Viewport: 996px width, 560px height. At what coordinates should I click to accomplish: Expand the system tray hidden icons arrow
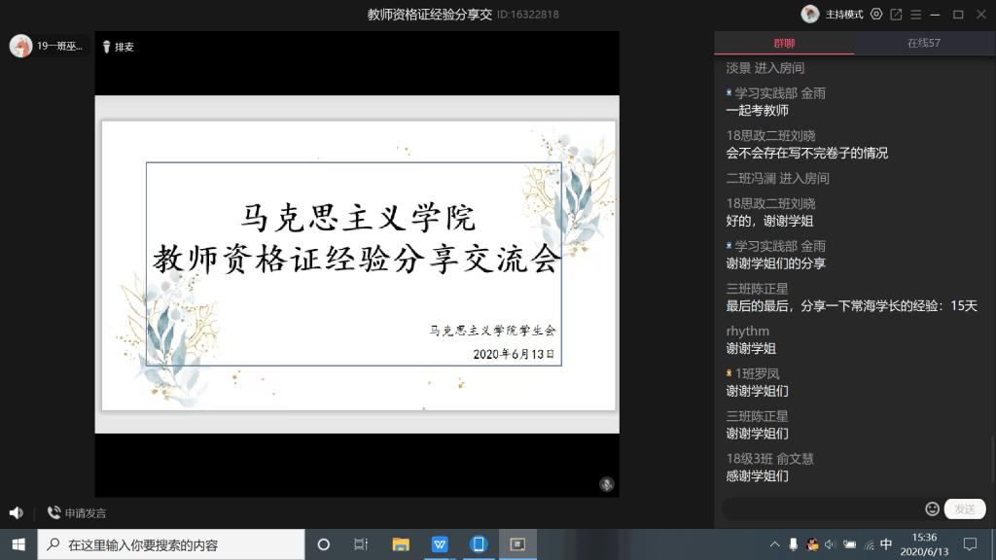(x=774, y=544)
